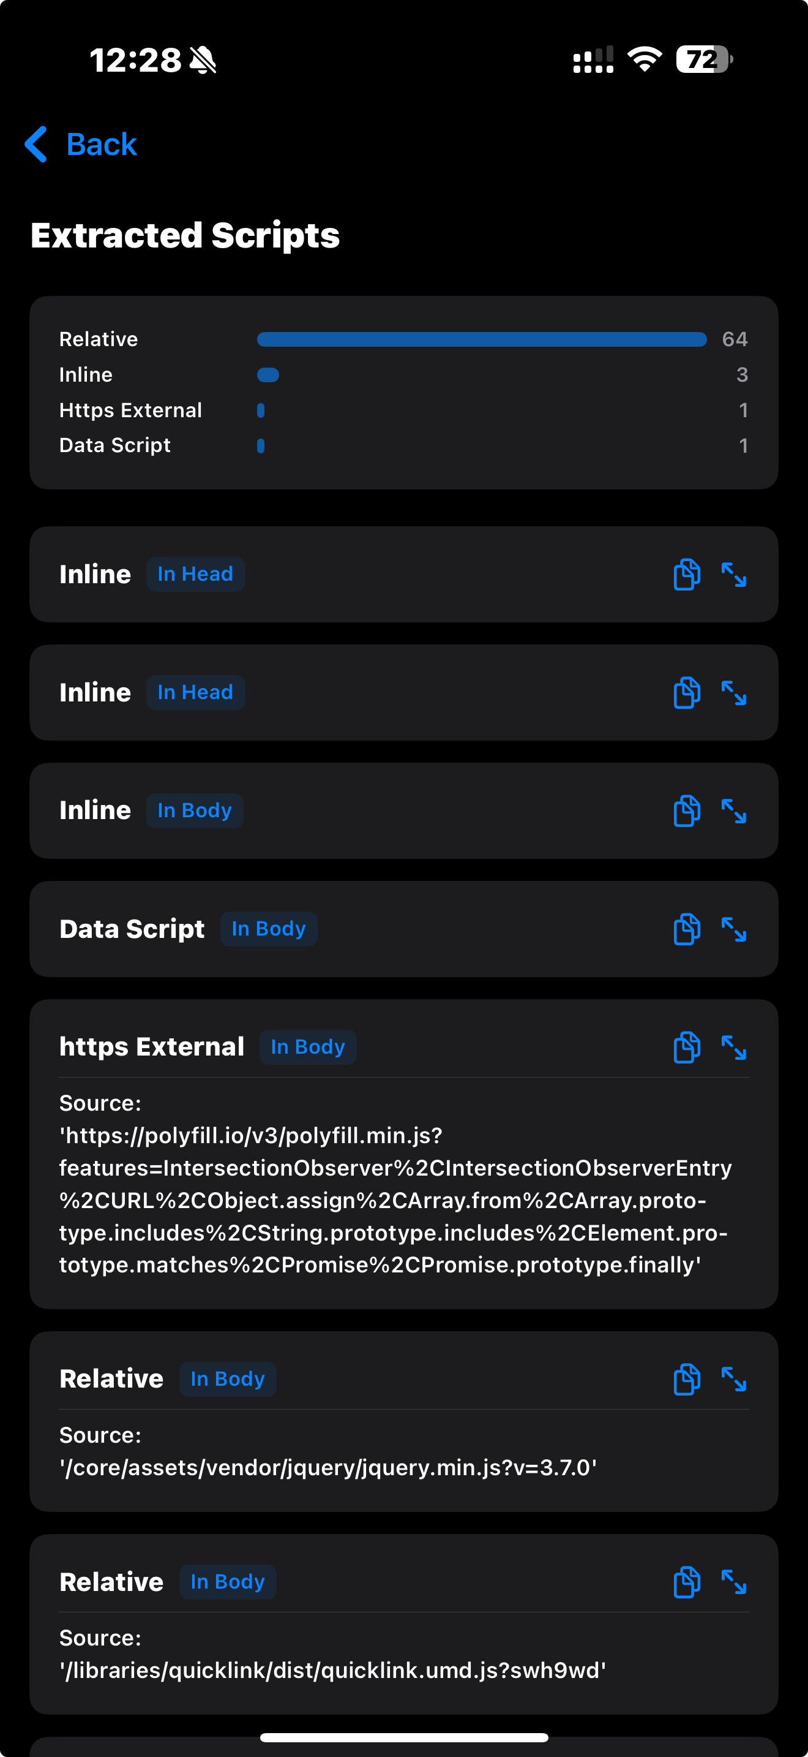This screenshot has width=808, height=1757.
Task: Select the Https External row in summary
Action: point(403,410)
